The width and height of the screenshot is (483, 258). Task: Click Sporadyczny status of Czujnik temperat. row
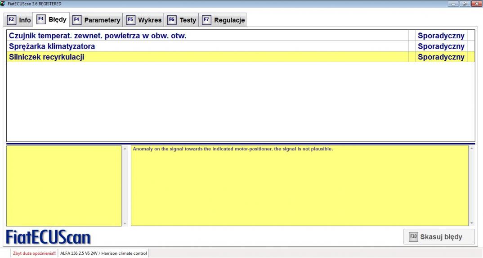(x=441, y=36)
